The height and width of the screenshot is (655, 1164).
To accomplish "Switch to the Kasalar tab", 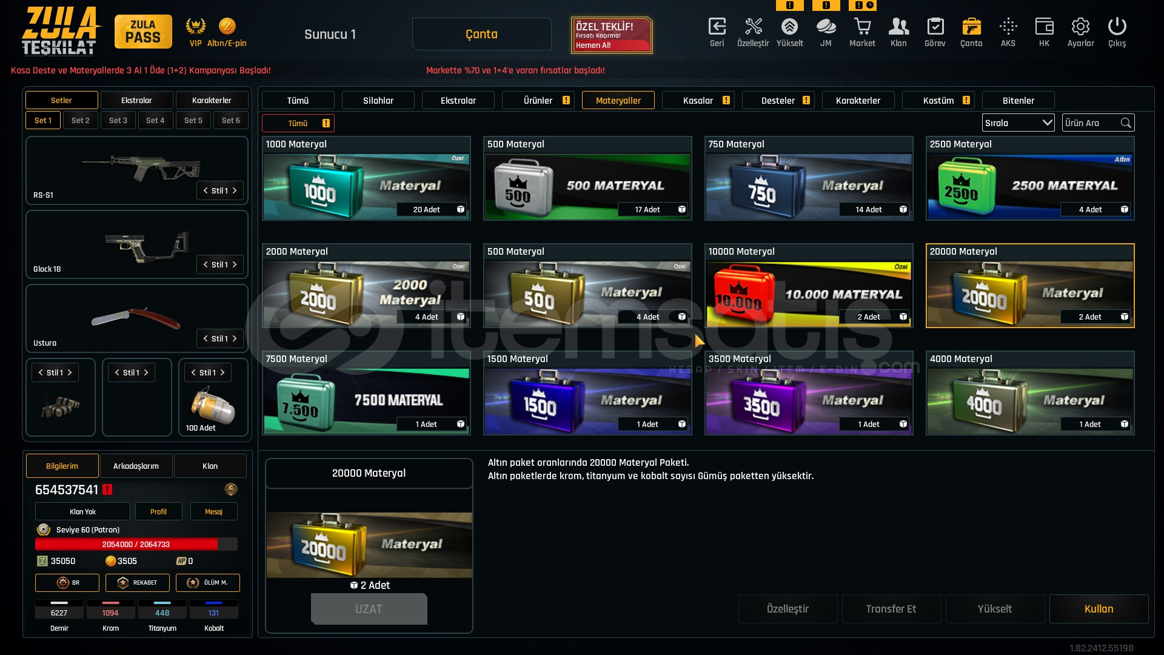I will (698, 100).
